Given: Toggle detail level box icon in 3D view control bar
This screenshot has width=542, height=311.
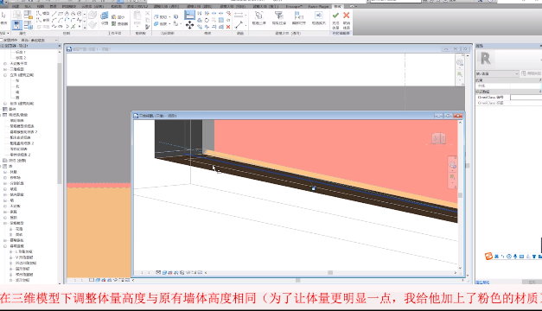Looking at the screenshot, I should point(158,273).
